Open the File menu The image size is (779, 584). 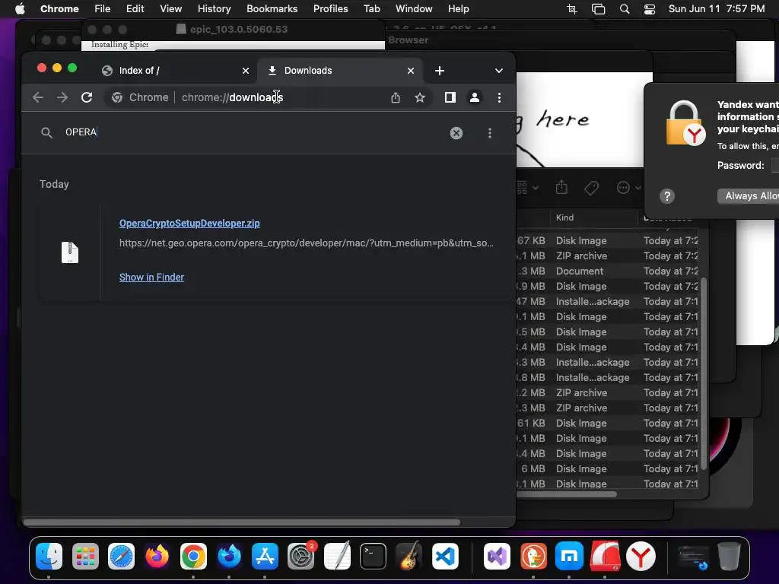103,8
